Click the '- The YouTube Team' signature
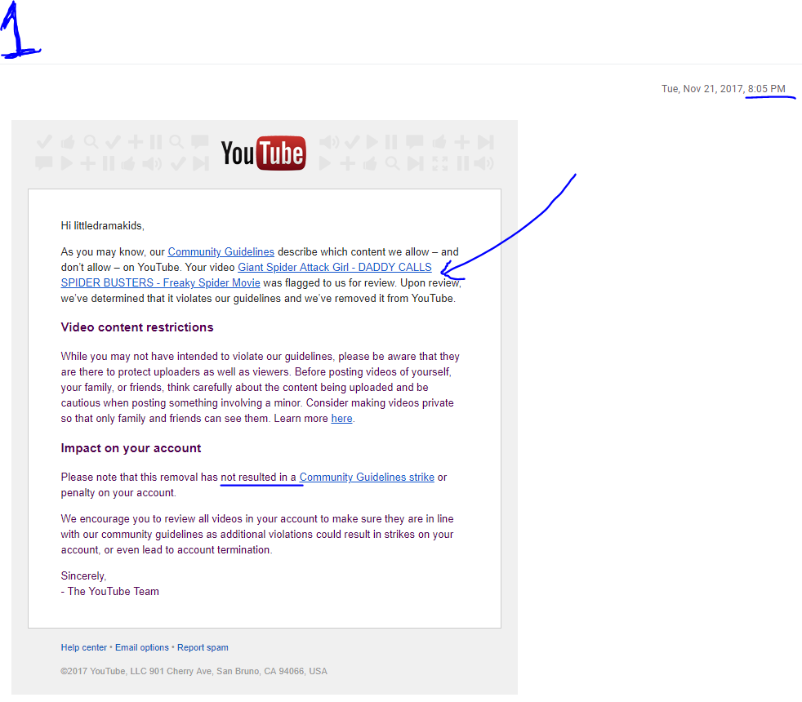Image resolution: width=802 pixels, height=702 pixels. 110,592
